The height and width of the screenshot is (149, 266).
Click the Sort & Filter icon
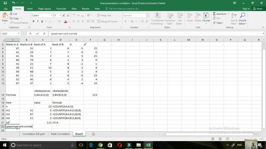coord(234,15)
